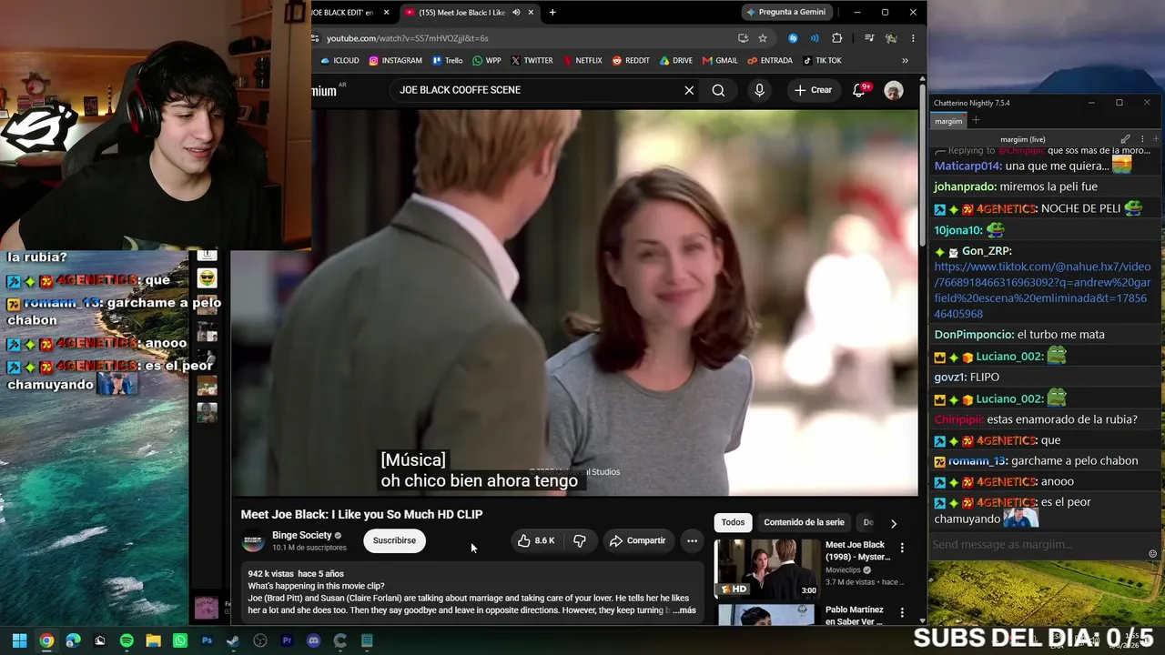
Task: Open the Chrome profile avatar
Action: [891, 38]
